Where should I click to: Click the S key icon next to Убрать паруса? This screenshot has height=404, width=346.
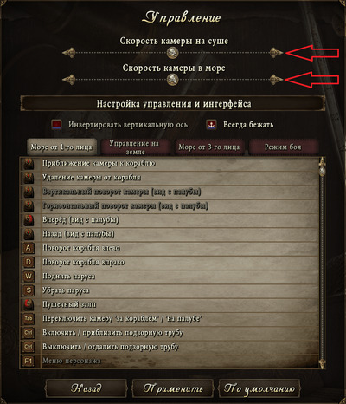tap(29, 290)
